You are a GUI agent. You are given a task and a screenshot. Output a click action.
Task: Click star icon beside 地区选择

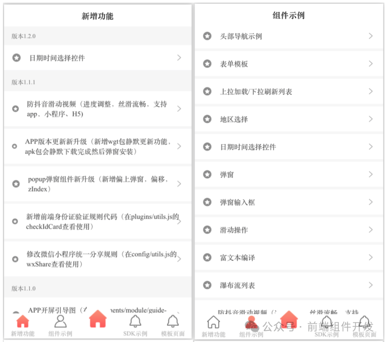207,119
